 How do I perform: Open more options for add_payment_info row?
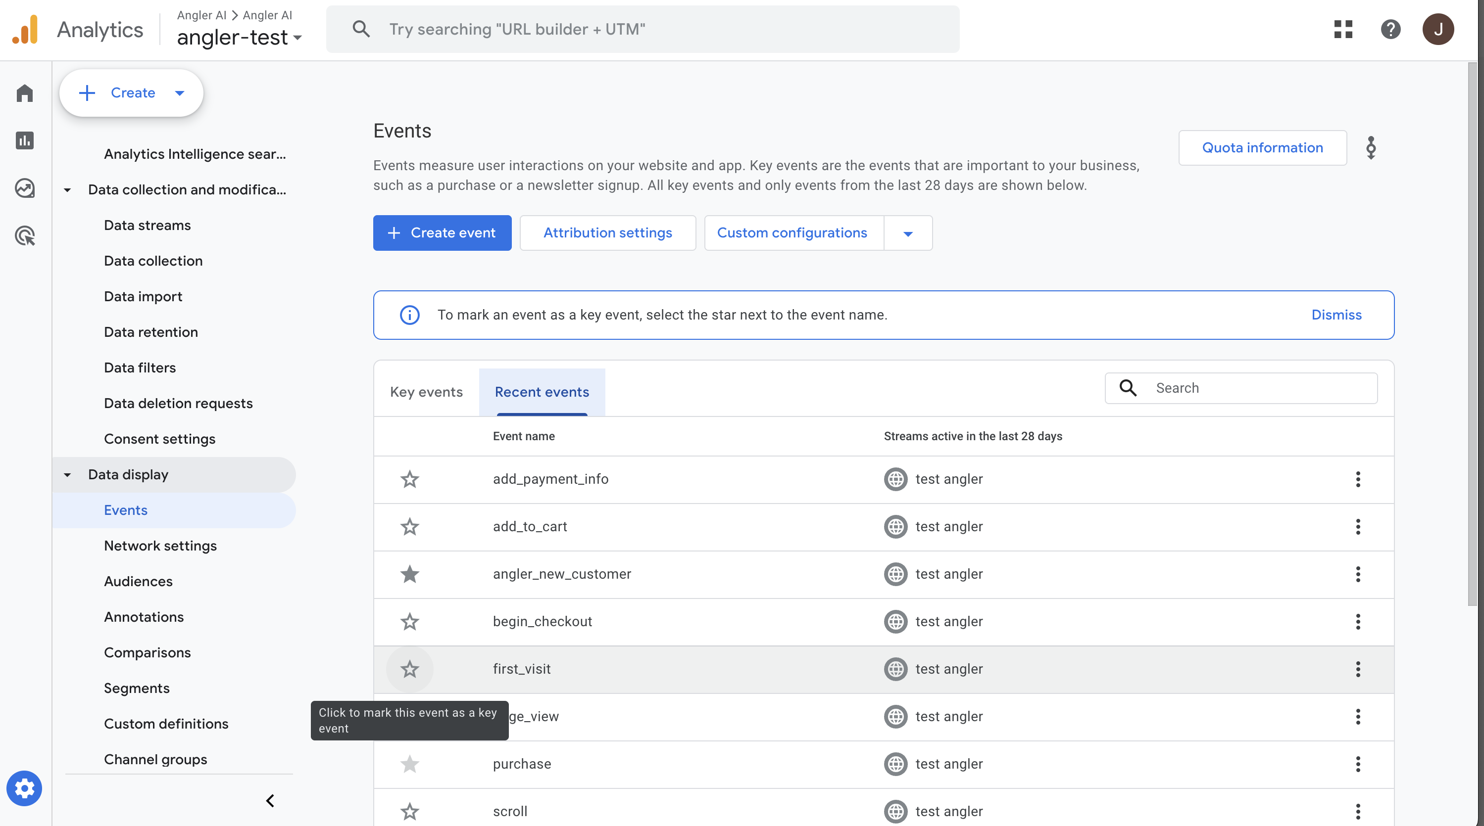pyautogui.click(x=1358, y=479)
